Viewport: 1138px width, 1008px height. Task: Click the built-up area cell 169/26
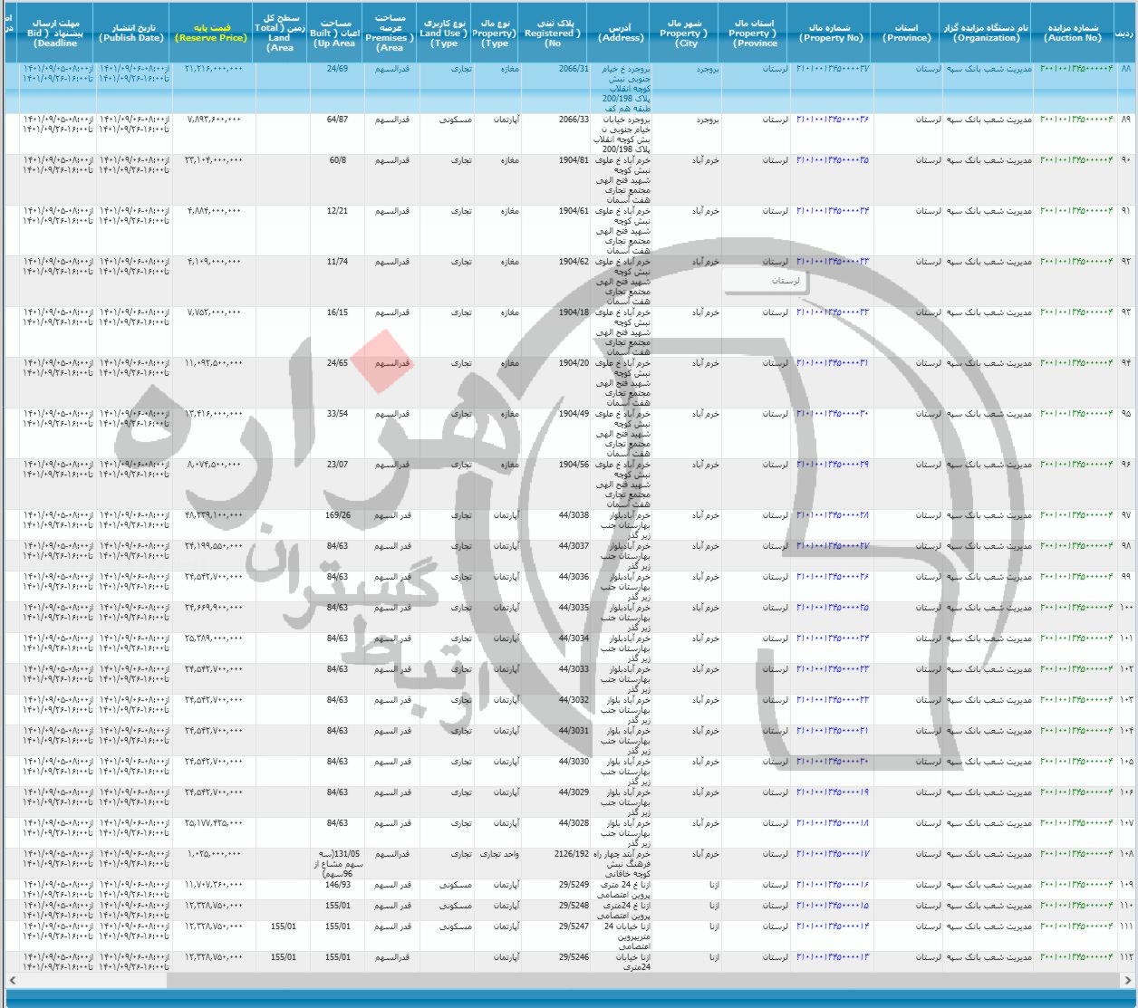click(338, 515)
